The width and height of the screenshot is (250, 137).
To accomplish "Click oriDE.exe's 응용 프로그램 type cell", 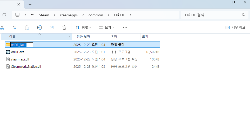I will 121,52.
